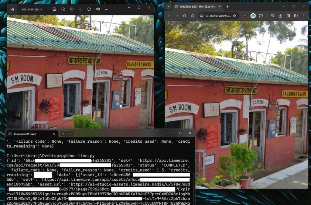Expand the Chrome tab search chevron
Viewport: 311px width, 205px height.
[169, 6]
